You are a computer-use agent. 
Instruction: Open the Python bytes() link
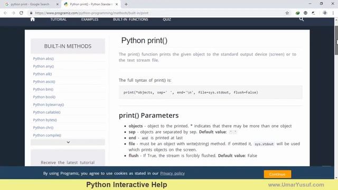click(45, 120)
